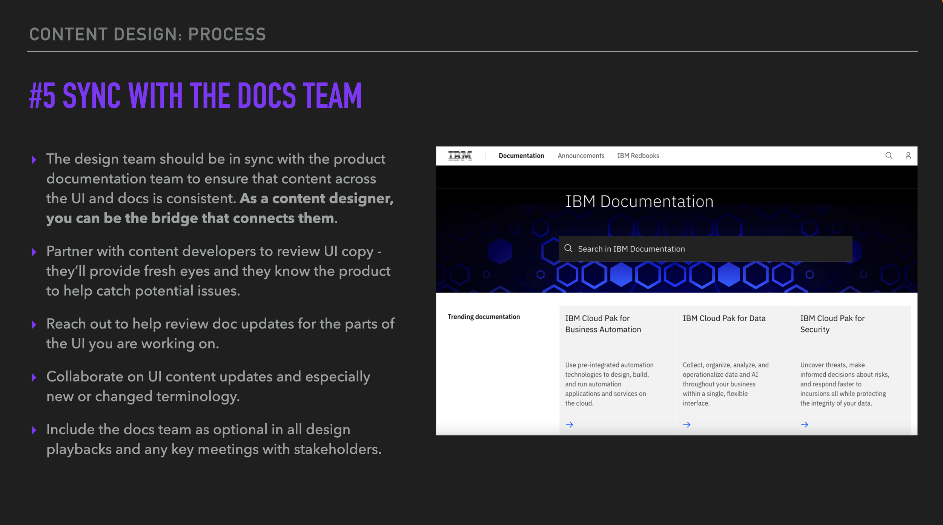Click bullet triangle beside 'Collaborate on UI content'
Image resolution: width=943 pixels, height=525 pixels.
(34, 377)
